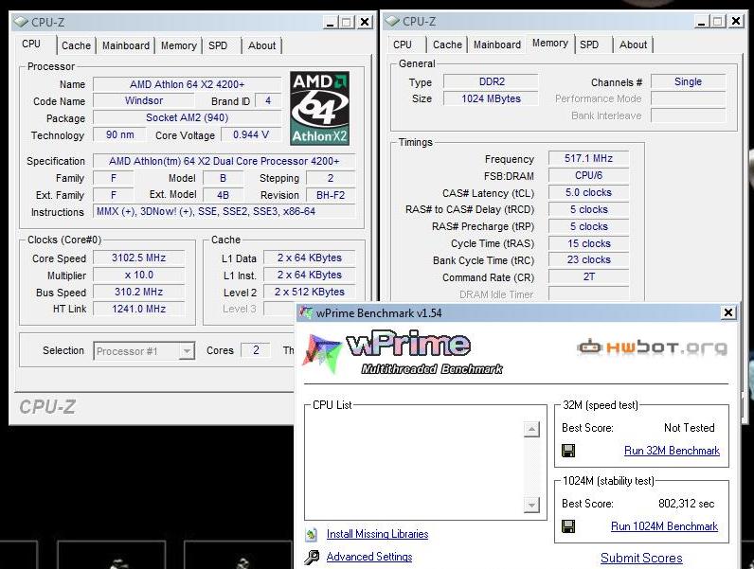This screenshot has height=569, width=754.
Task: Click the Command Rate value 2T
Action: point(588,276)
